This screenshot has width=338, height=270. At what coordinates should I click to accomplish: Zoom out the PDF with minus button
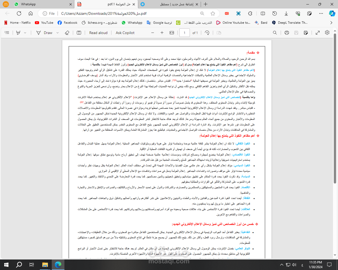click(152, 33)
